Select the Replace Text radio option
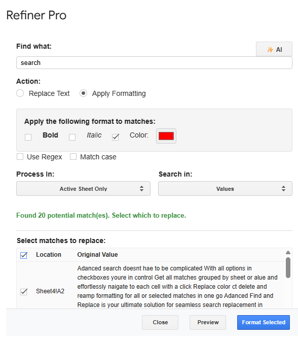 click(20, 93)
